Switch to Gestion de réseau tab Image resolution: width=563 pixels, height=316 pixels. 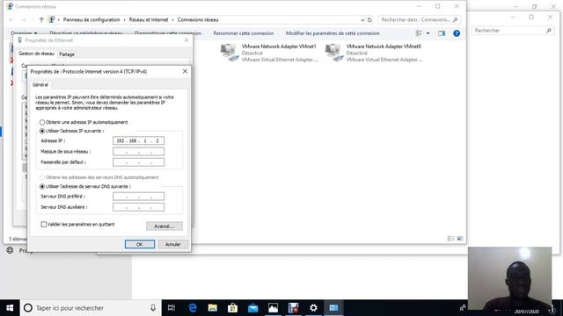tap(36, 54)
